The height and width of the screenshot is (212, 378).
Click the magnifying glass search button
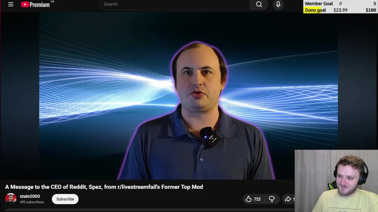[259, 4]
